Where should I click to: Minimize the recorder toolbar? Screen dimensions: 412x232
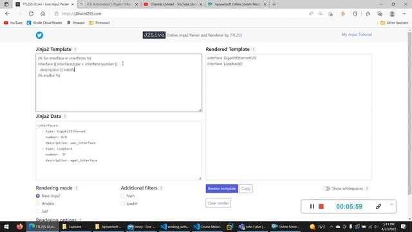pos(391,204)
